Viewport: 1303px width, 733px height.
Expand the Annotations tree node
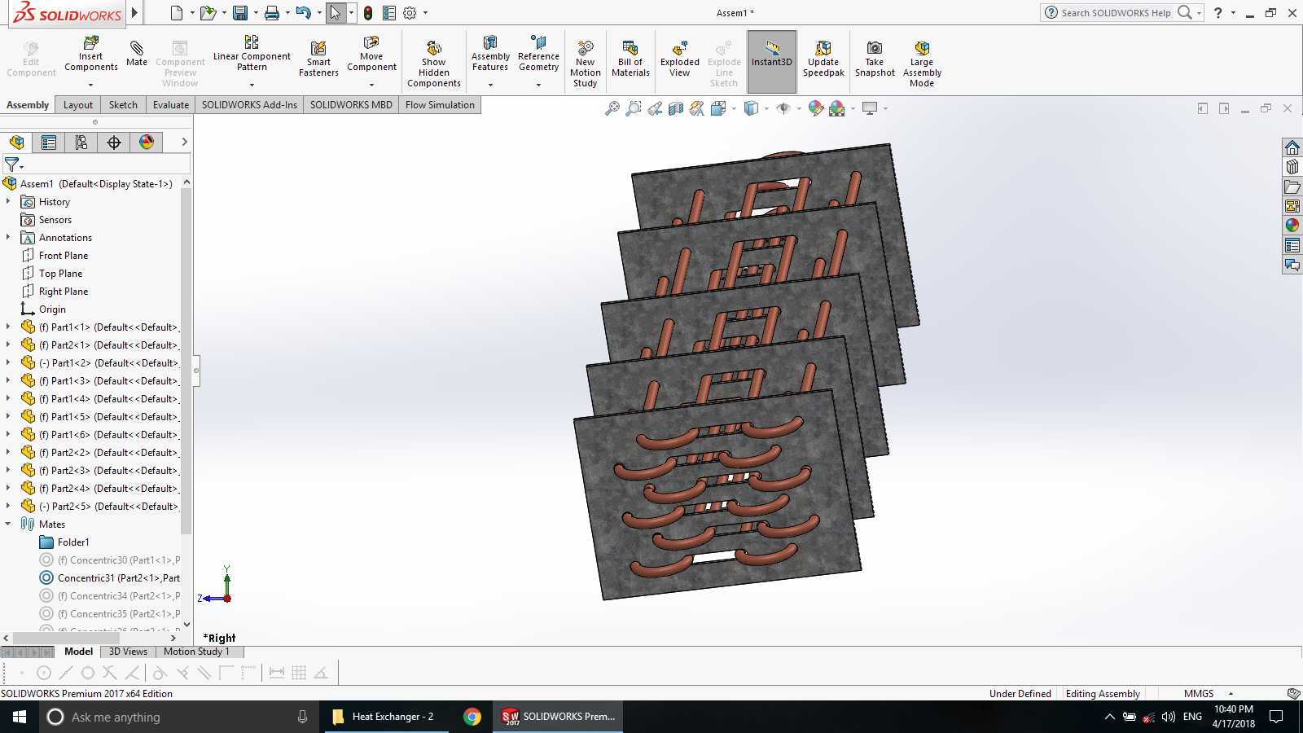8,237
